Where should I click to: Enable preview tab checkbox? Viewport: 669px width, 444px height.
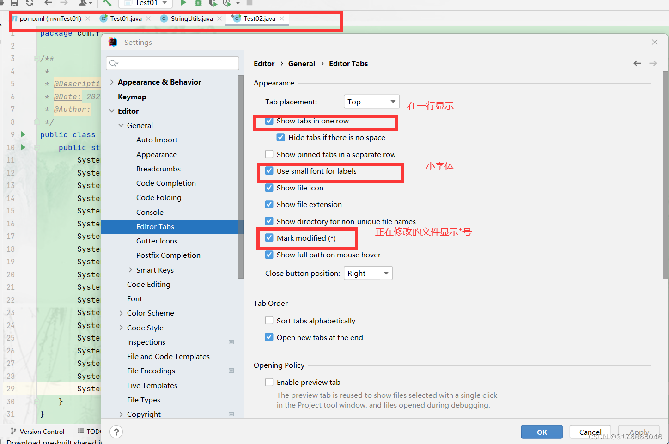pyautogui.click(x=269, y=382)
